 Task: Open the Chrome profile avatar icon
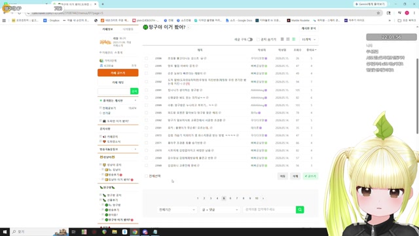coord(407,13)
